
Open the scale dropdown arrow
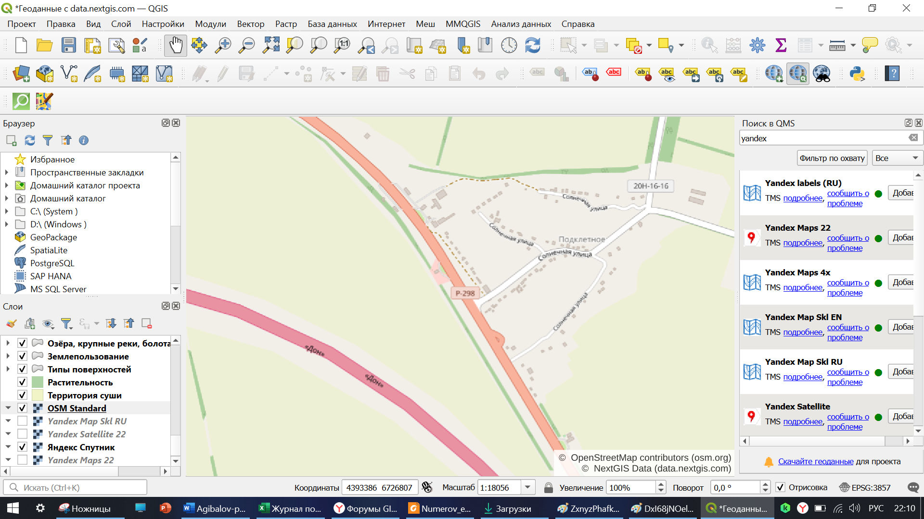pyautogui.click(x=527, y=487)
